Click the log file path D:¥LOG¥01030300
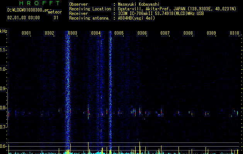243x154 pixels. coord(29,10)
